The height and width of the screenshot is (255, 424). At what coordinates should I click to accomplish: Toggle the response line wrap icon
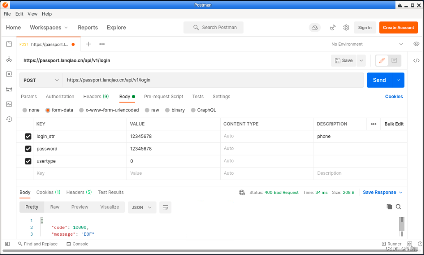point(165,207)
